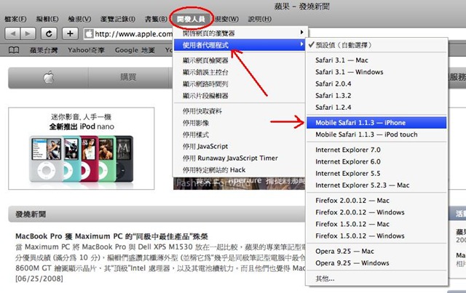
Task: Choose Safari 1.3.2 user agent
Action: click(376, 95)
